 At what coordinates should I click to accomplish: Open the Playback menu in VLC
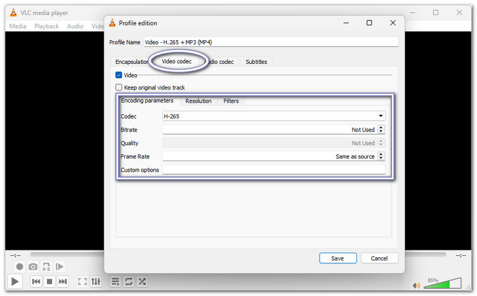pos(46,26)
